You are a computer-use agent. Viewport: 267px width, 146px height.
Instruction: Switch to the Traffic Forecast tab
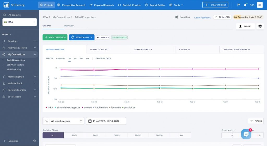tap(99, 49)
